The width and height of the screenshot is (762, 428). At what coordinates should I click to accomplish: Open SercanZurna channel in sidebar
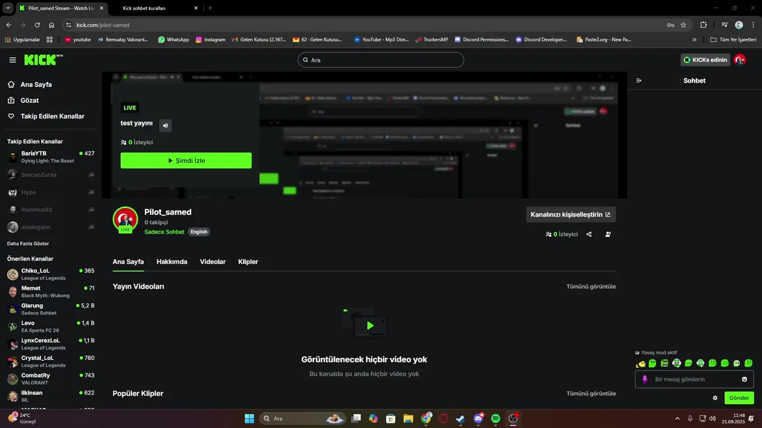click(51, 175)
